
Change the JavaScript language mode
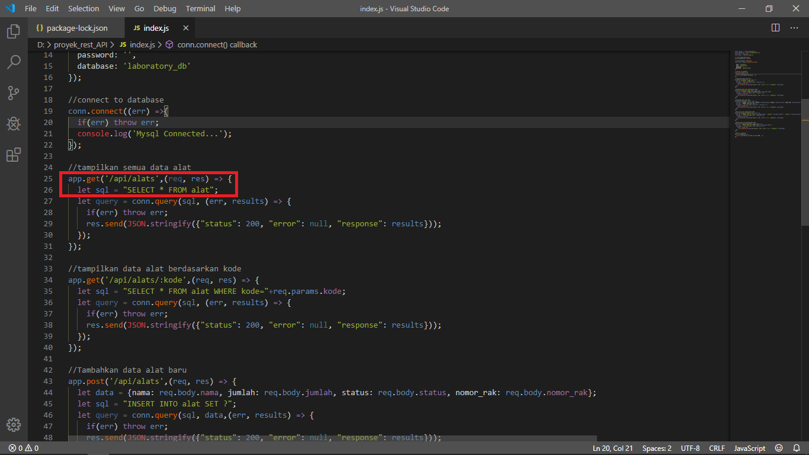click(x=749, y=448)
